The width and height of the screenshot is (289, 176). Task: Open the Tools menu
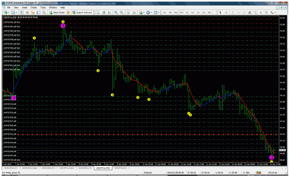[x=43, y=7]
